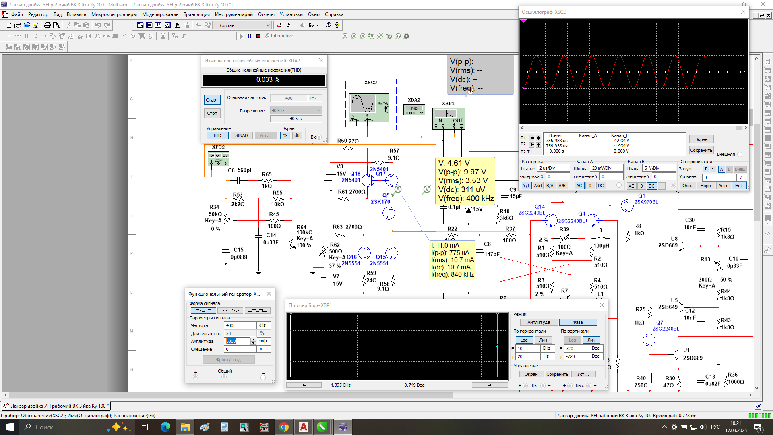The width and height of the screenshot is (773, 435).
Task: Open the Инструментарий menu
Action: [234, 14]
